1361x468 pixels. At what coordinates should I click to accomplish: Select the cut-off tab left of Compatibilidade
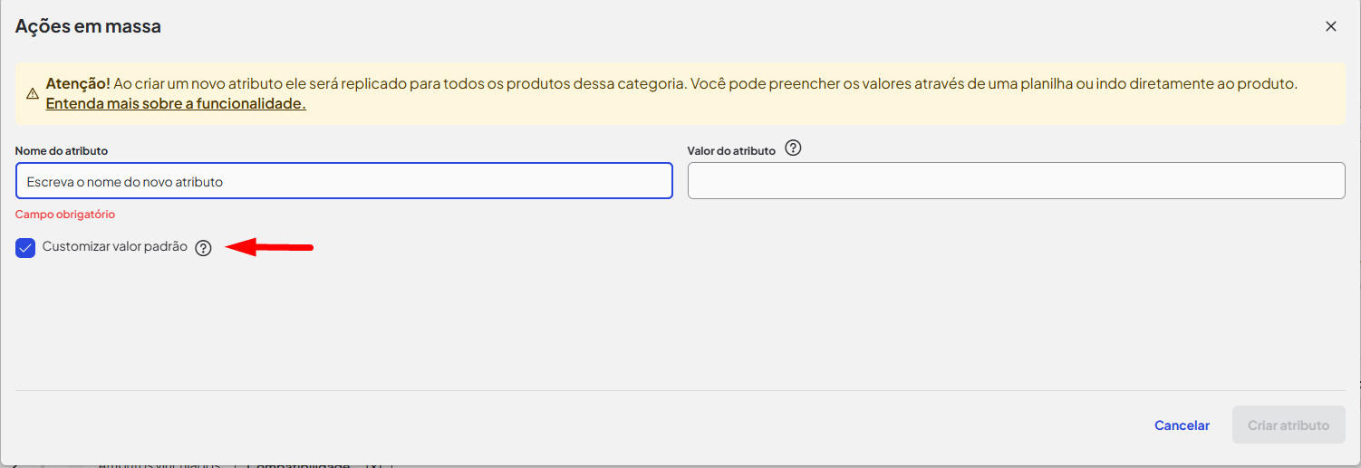[x=159, y=465]
